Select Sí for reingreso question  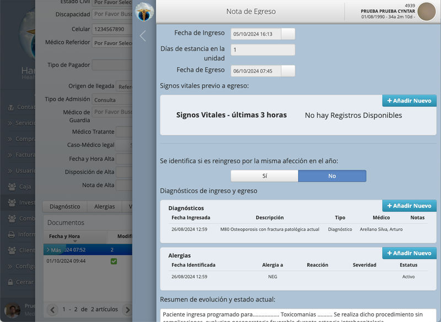[x=265, y=176]
